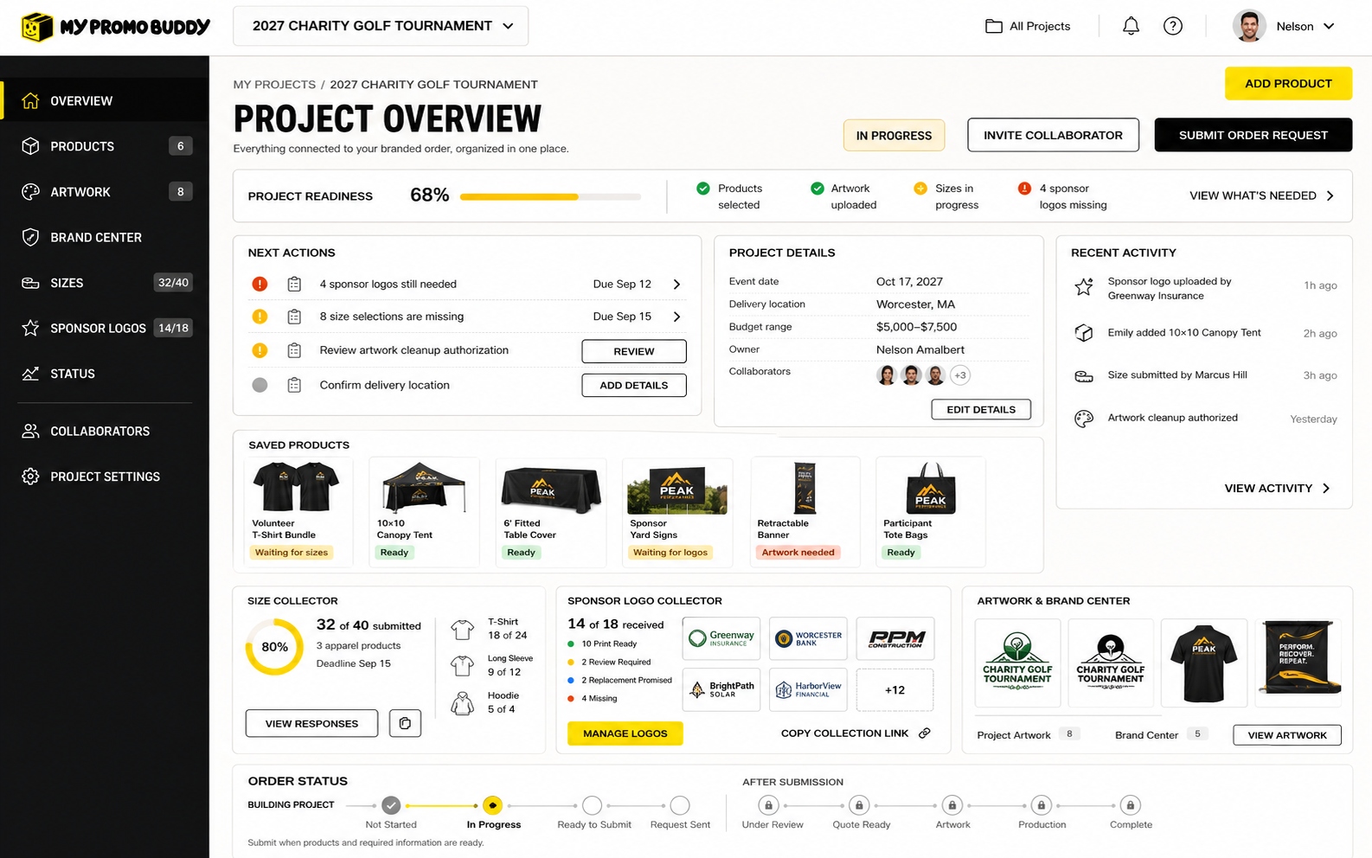Screen dimensions: 1372x858
Task: Click the link icon next to Copy Collection Link
Action: 925,733
